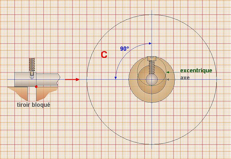Select the threaded screw inside the eccentric
The width and height of the screenshot is (231, 159).
pyautogui.click(x=152, y=68)
